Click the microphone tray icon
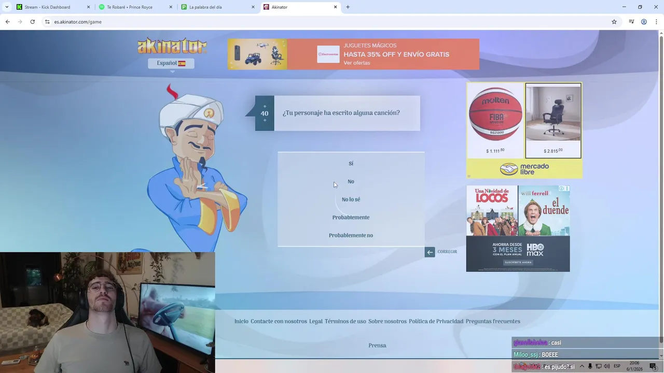 coord(590,366)
